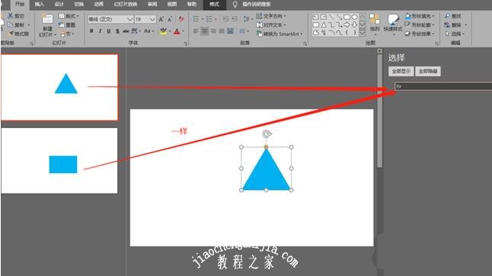Pick the down block arrow shape in the gallery
The image size is (492, 276).
(x=354, y=24)
